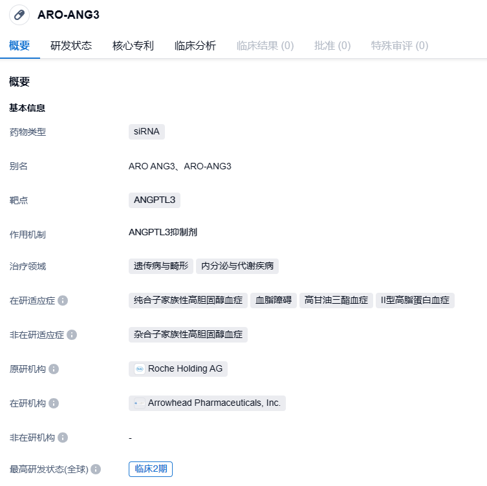Select the 高甘油三酯血症 indication tag

(336, 301)
